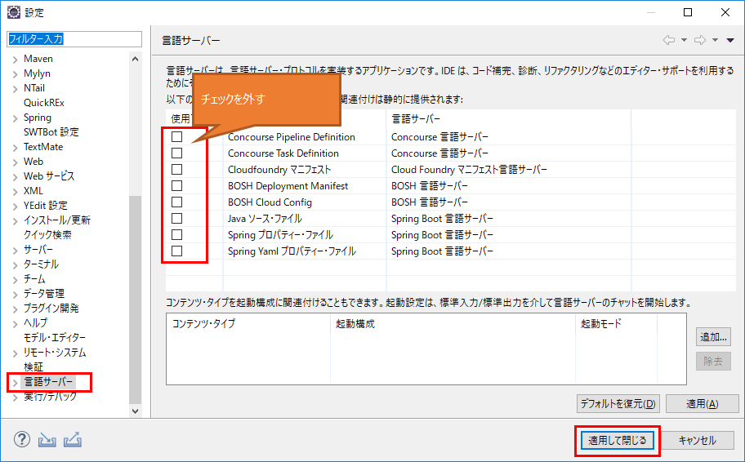Select チーム in the tree
Image resolution: width=745 pixels, height=462 pixels.
click(34, 278)
